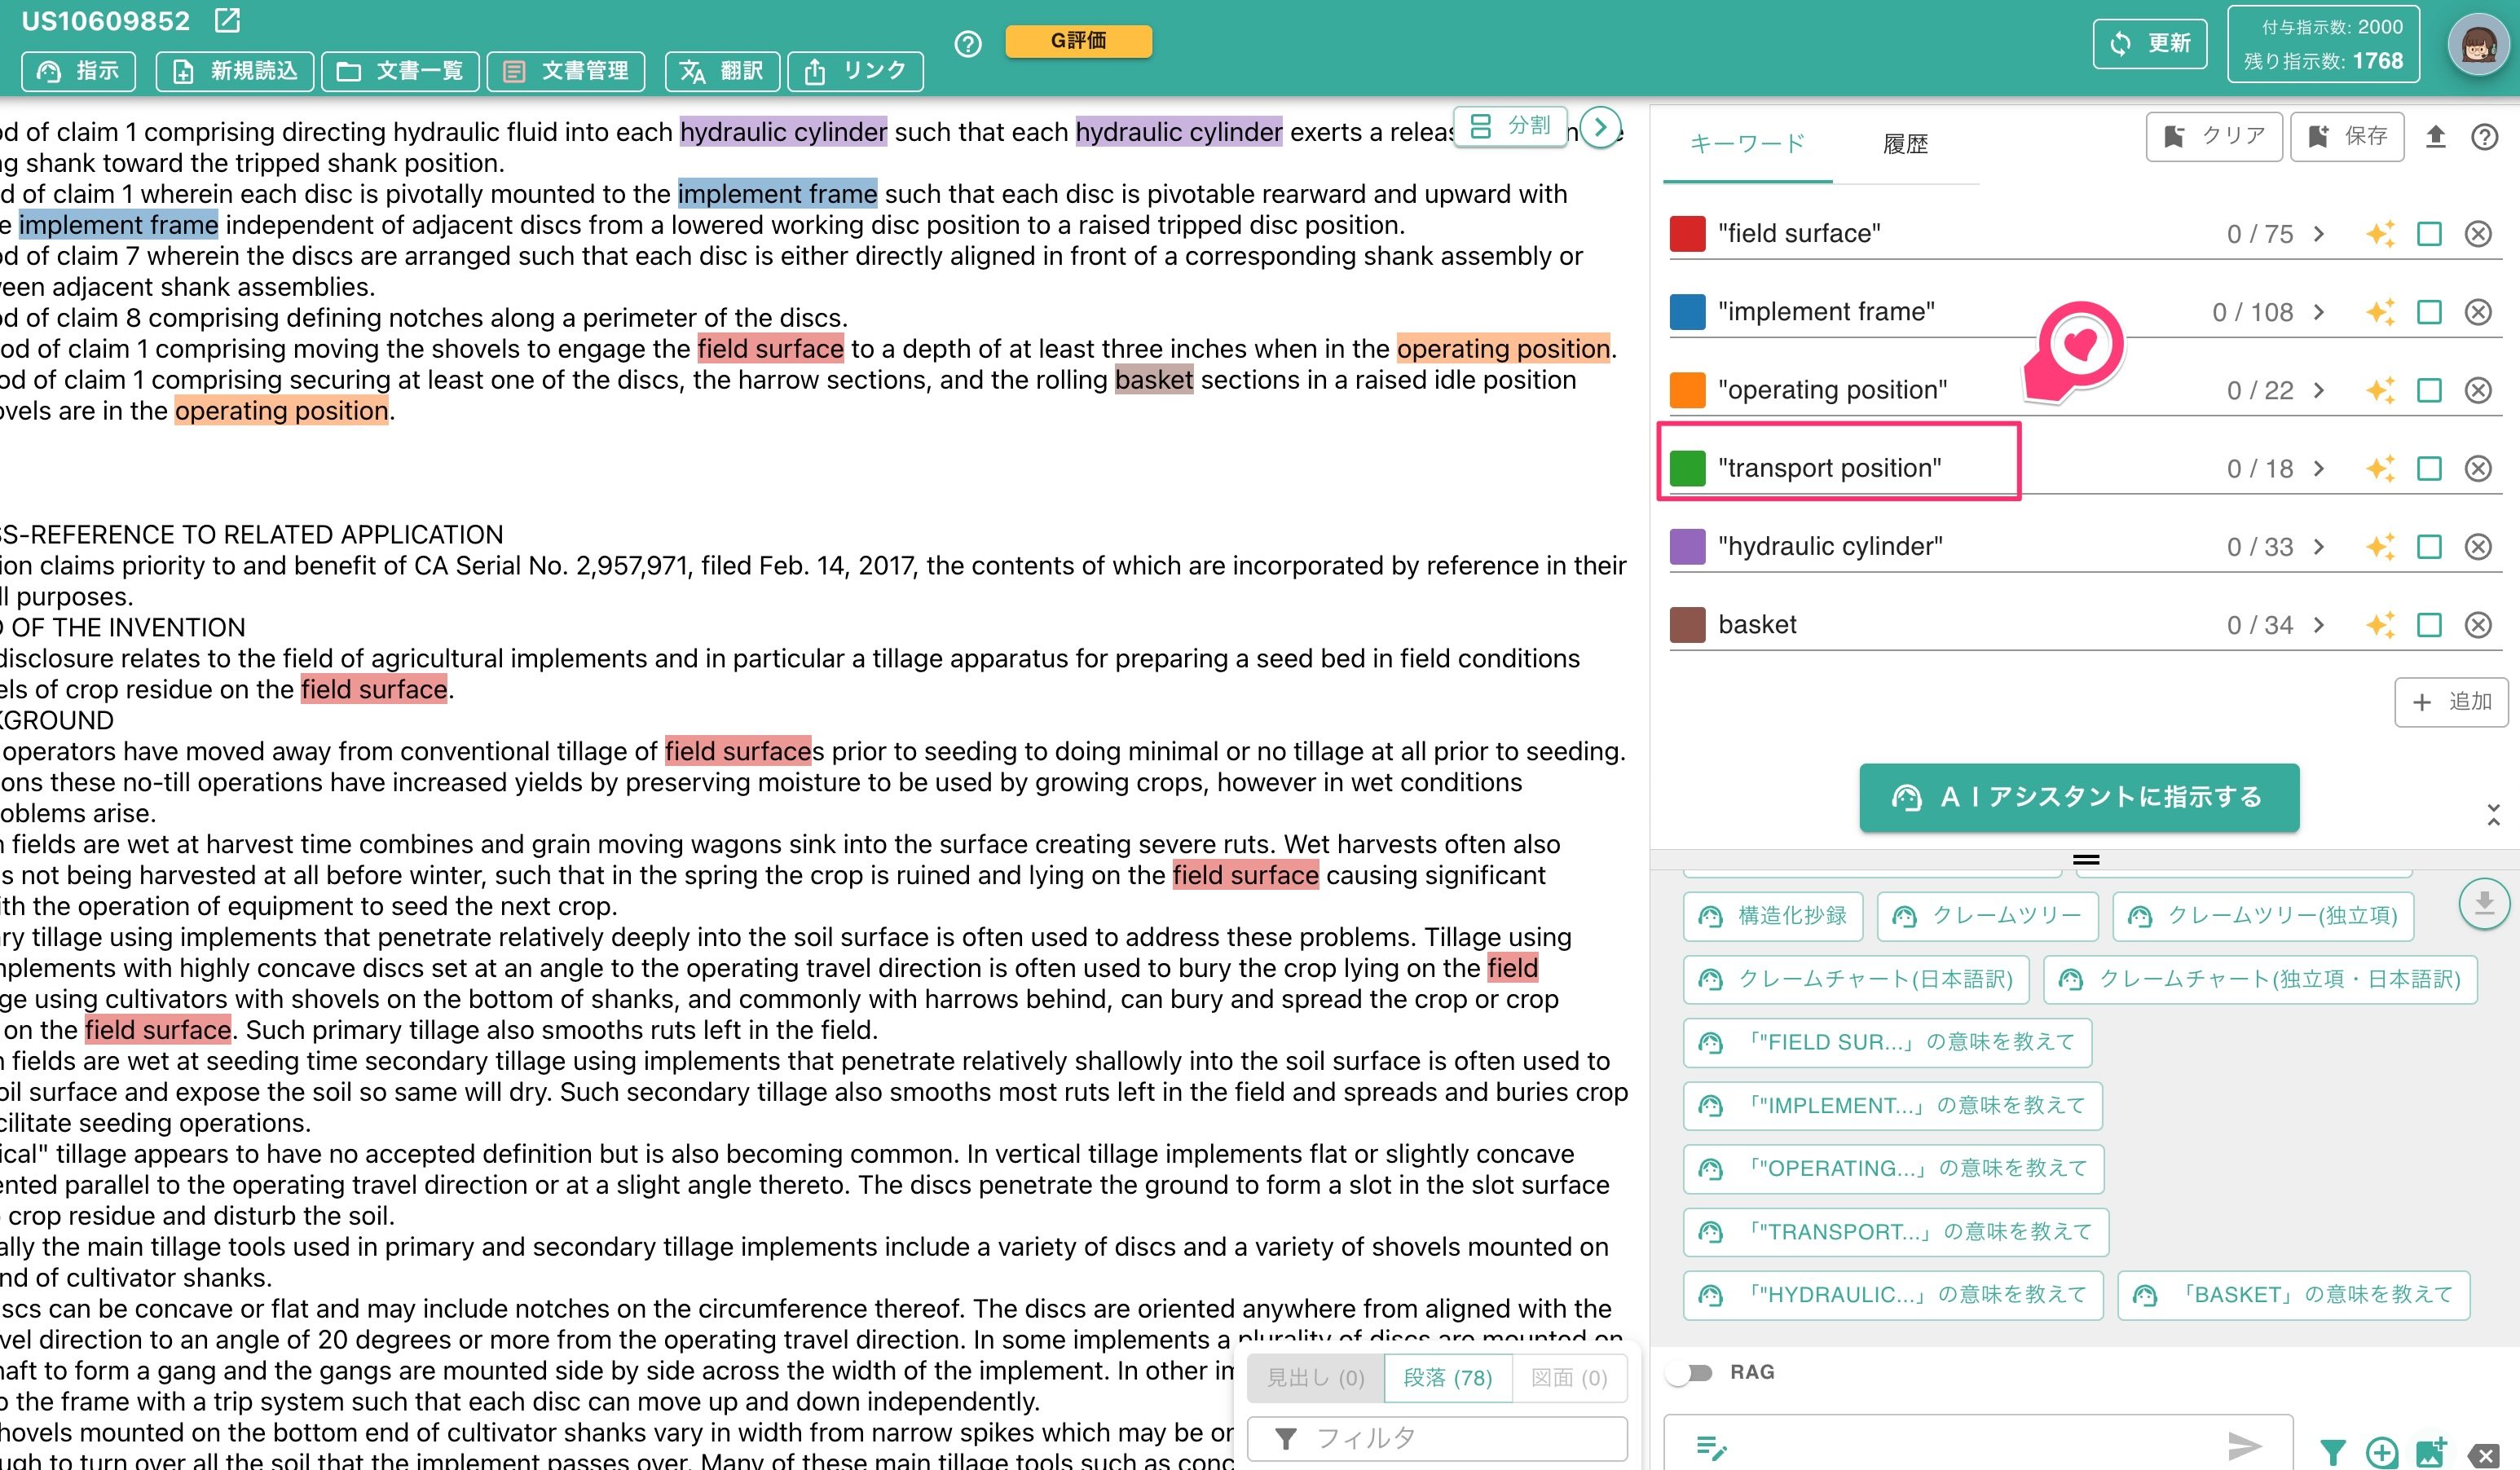This screenshot has width=2520, height=1470.
Task: Click the circular download icon in assistant panel
Action: [2483, 903]
